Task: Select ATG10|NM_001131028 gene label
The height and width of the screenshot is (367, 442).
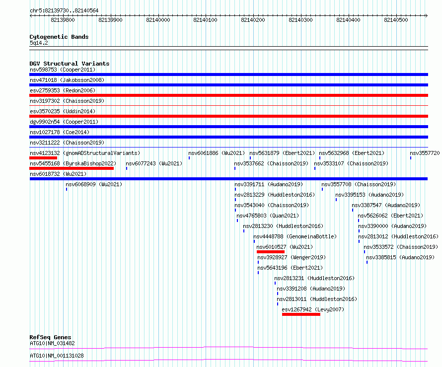Action: 57,356
